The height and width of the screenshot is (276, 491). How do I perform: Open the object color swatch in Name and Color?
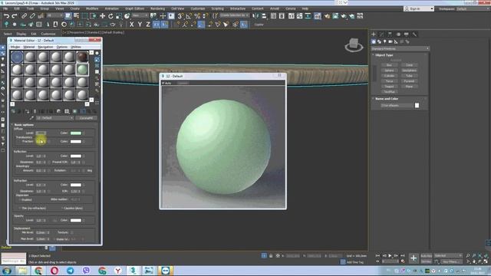417,106
